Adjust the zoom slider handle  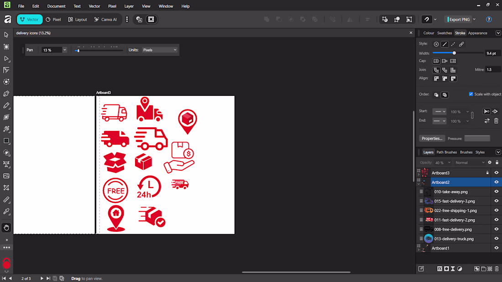point(78,51)
